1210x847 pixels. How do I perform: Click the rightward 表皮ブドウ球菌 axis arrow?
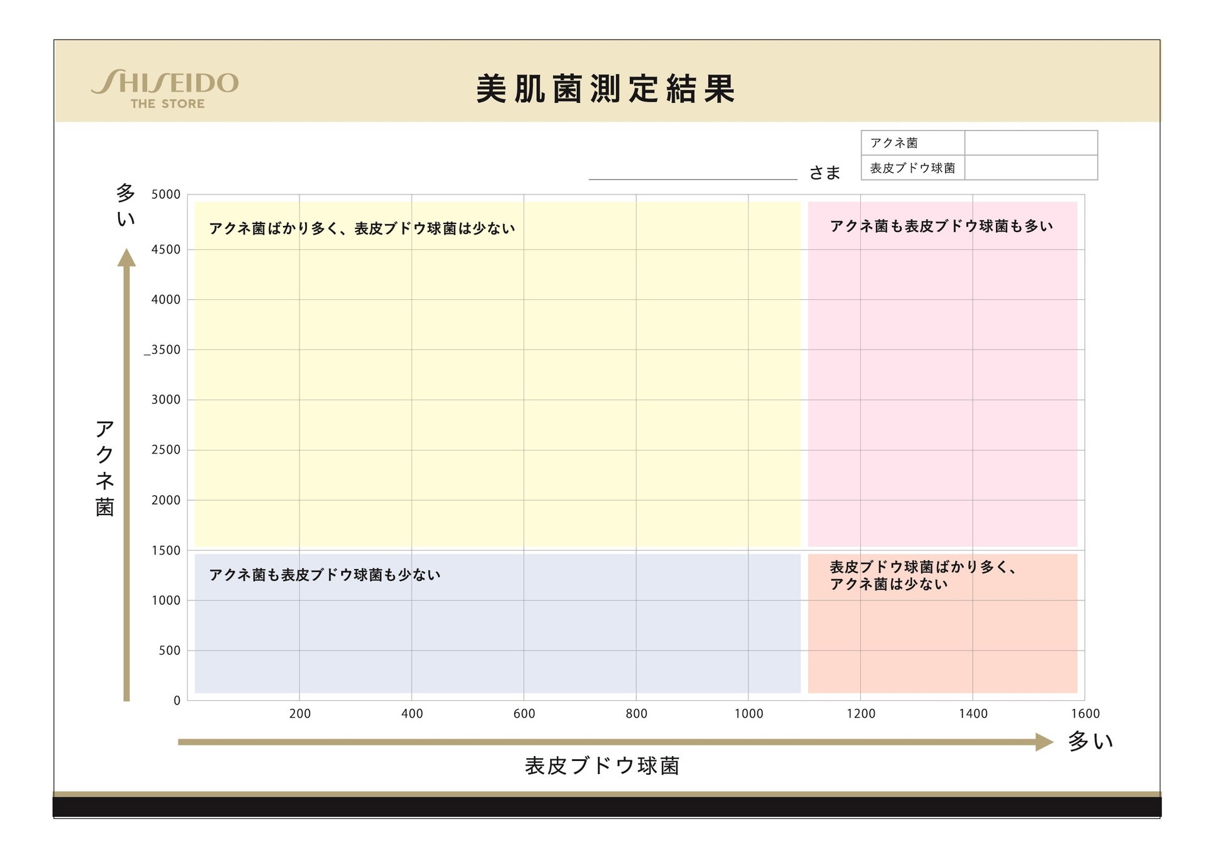614,742
